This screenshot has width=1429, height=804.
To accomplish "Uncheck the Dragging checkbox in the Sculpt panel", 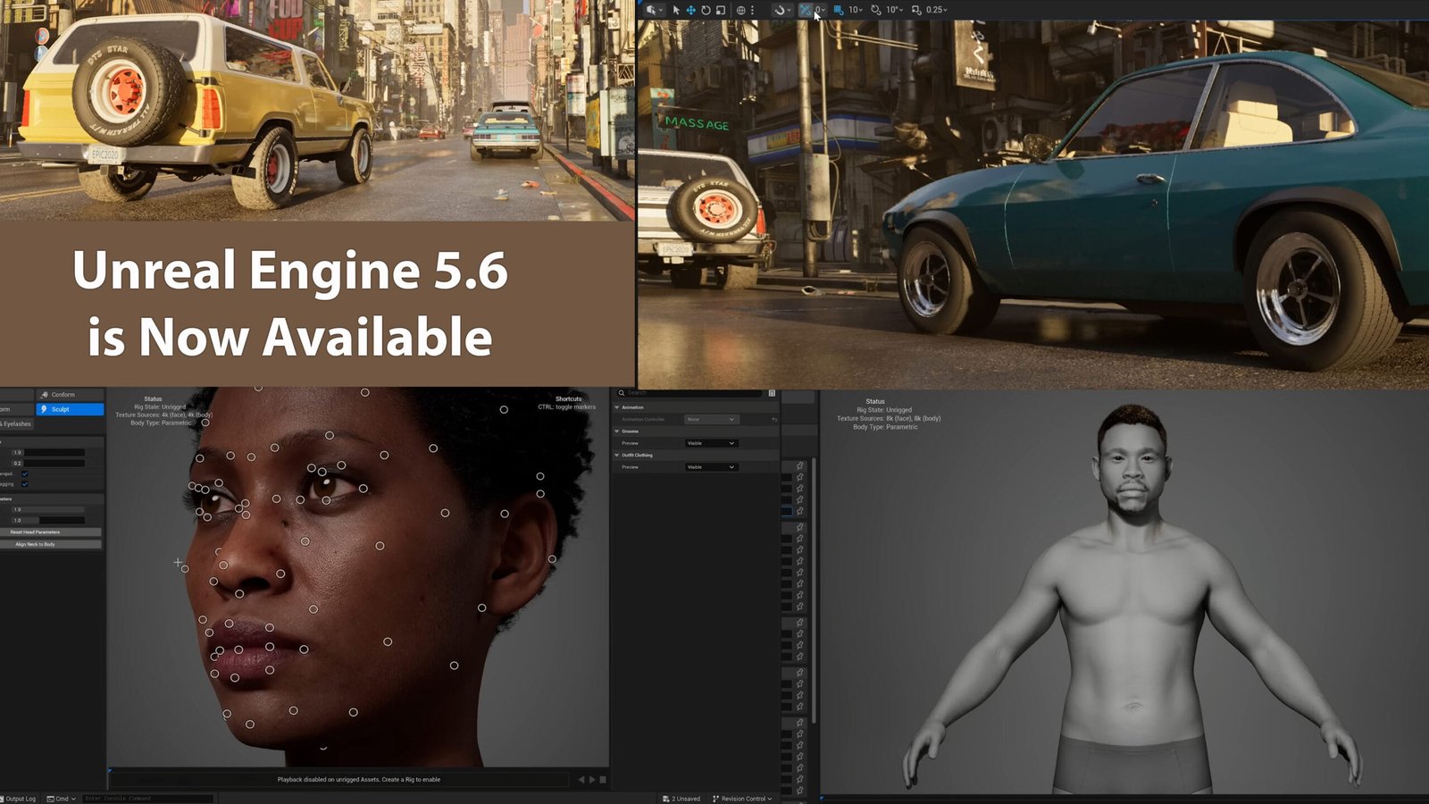I will [25, 483].
